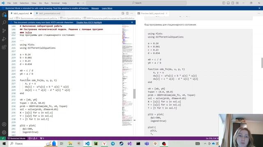
Task: Open the Run menu
Action: click(46, 3)
